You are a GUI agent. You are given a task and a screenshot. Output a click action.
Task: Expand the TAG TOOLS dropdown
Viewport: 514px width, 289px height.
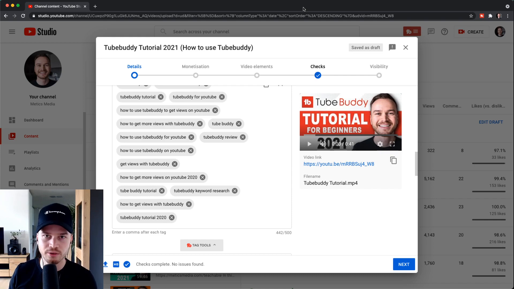[x=202, y=245]
